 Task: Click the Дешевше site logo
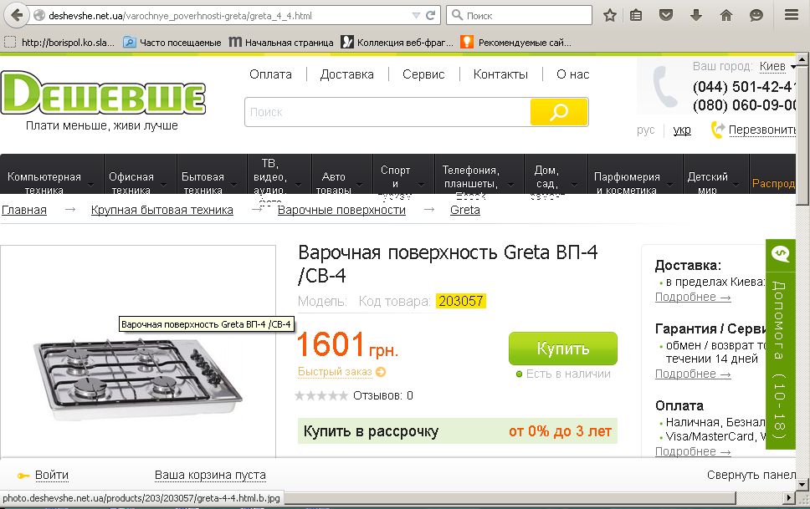click(x=103, y=94)
